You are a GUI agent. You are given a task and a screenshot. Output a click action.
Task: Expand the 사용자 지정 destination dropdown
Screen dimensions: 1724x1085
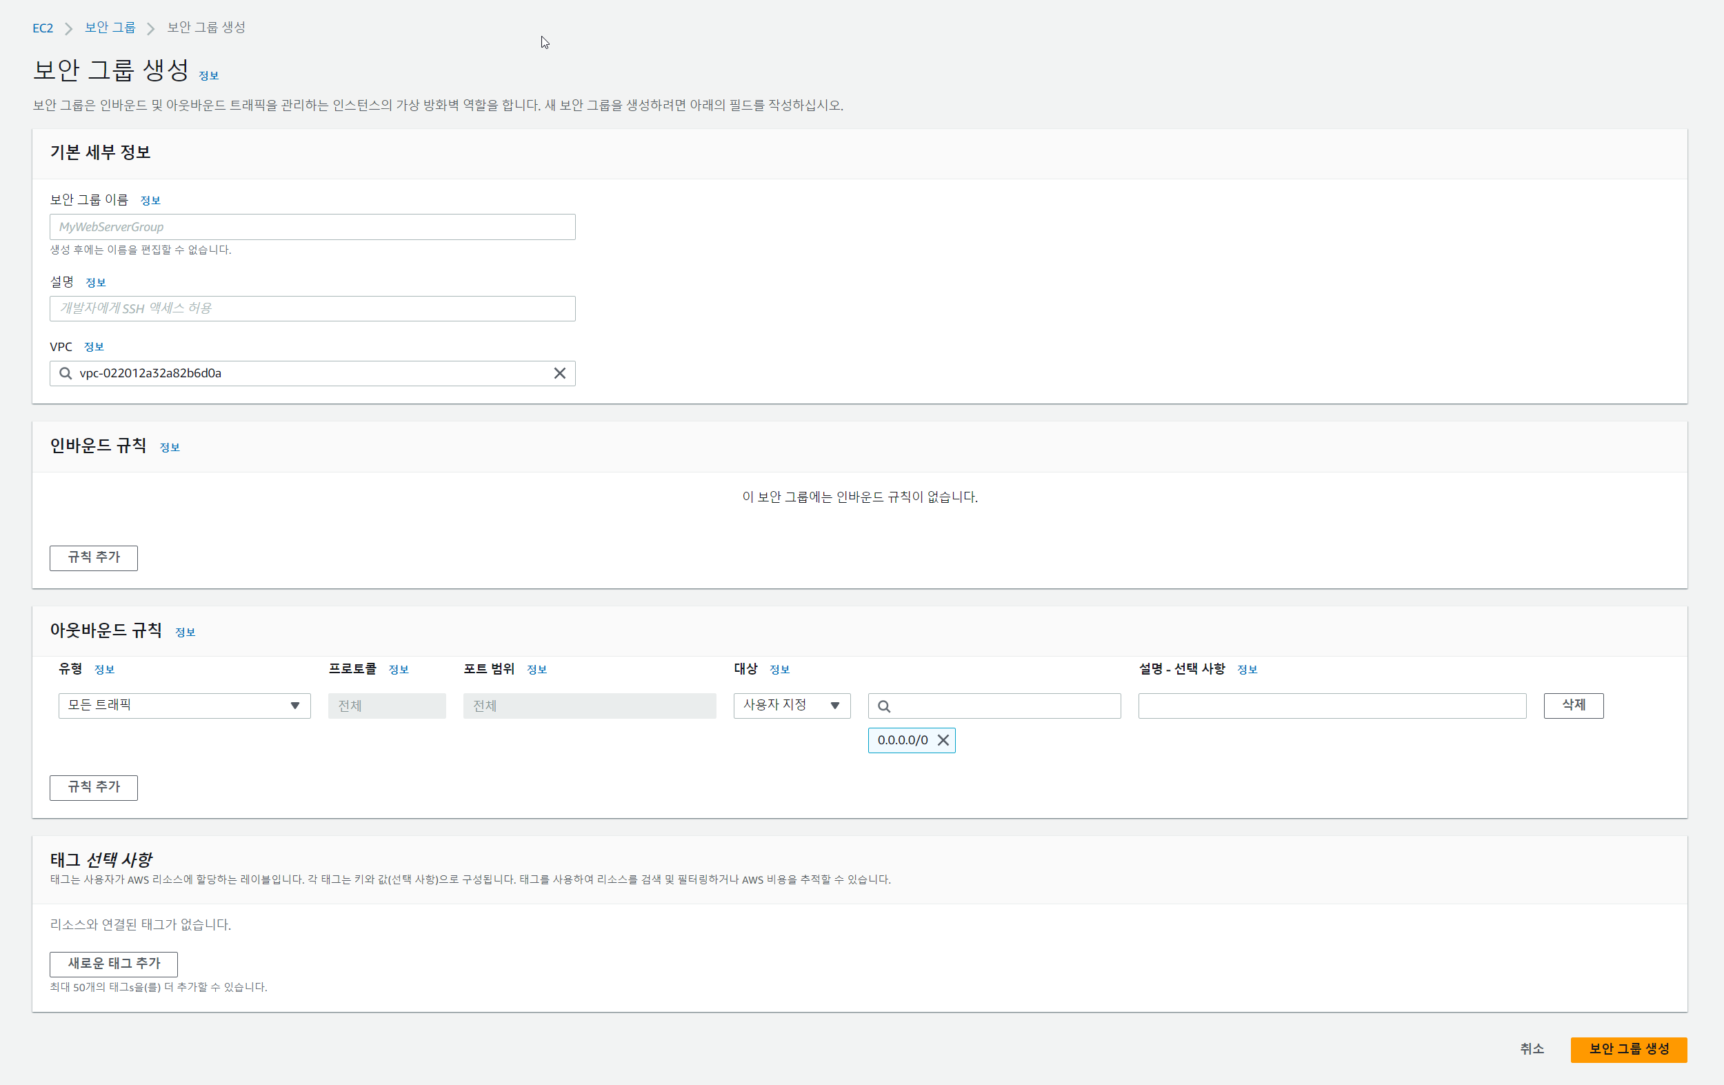792,706
